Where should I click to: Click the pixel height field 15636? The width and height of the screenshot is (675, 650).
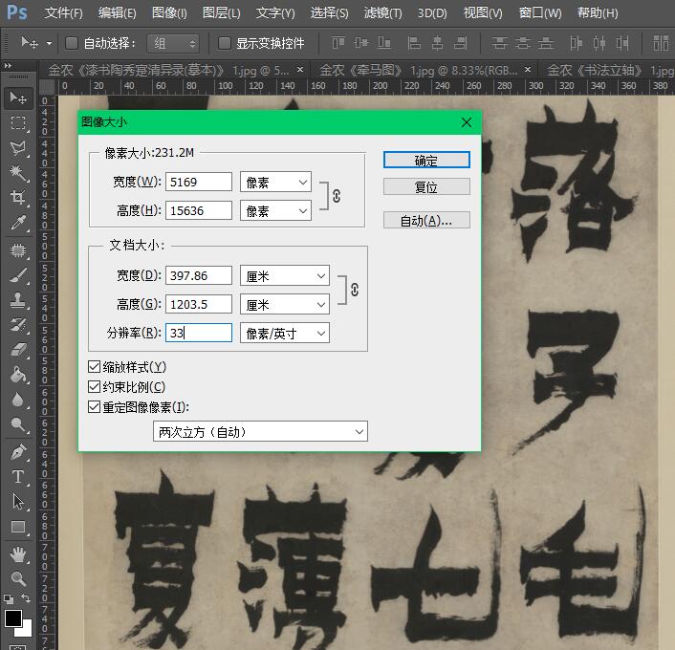coord(199,210)
